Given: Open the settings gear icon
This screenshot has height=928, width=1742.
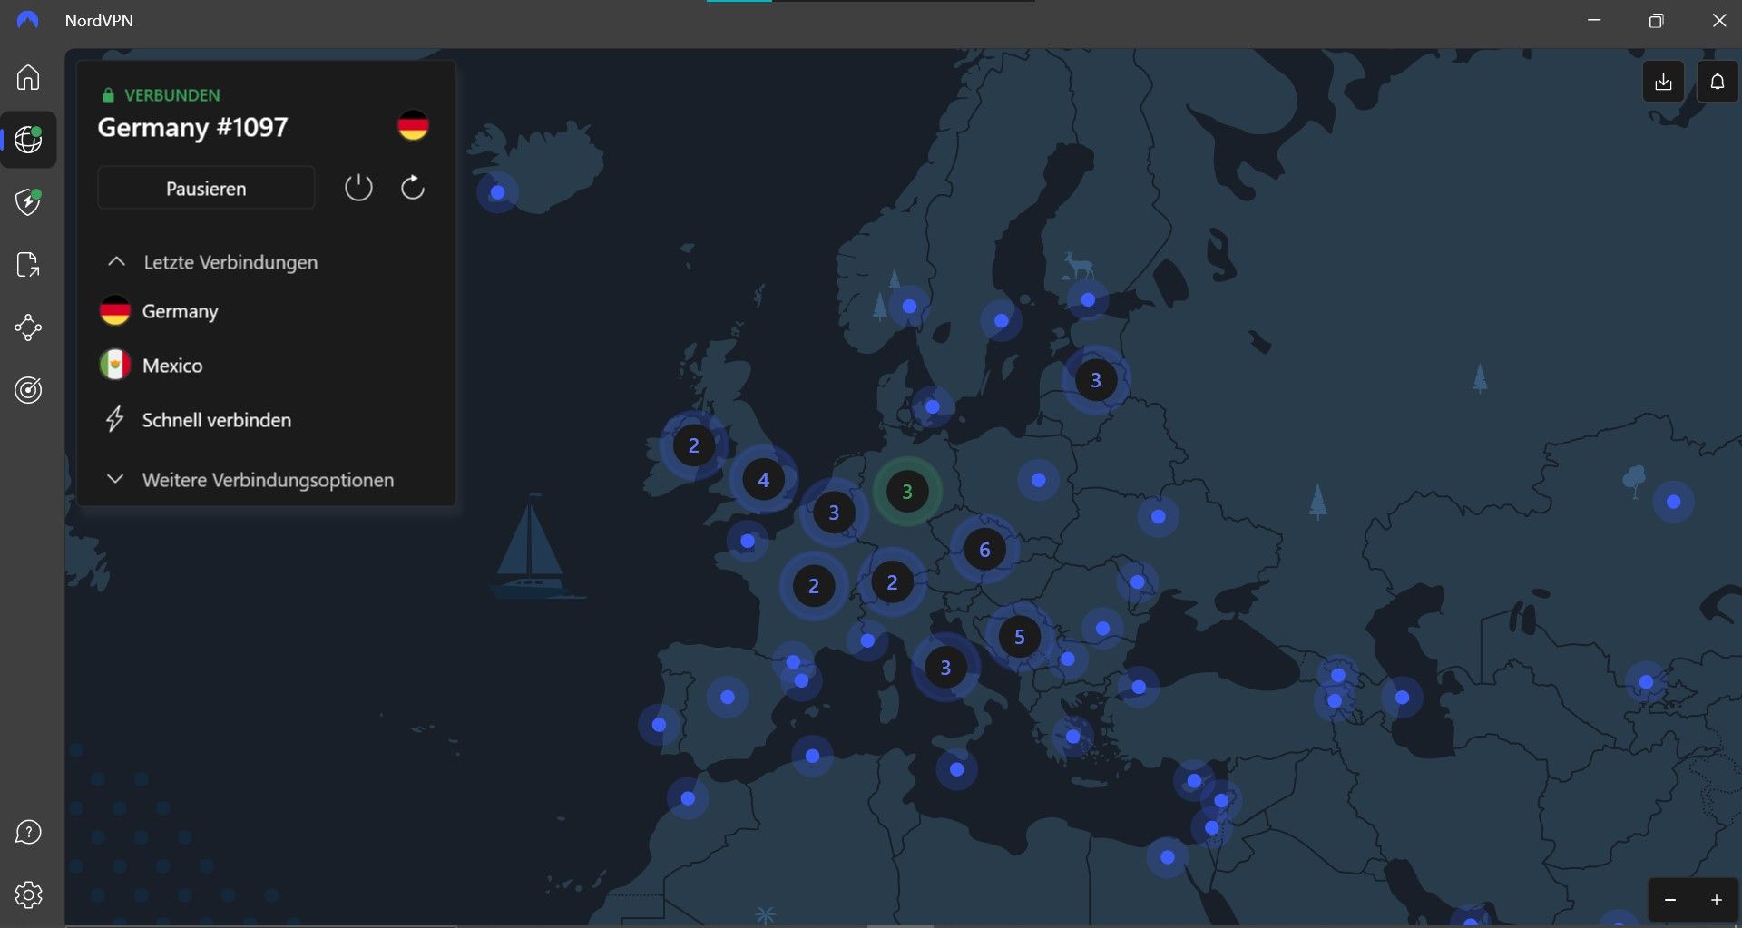Looking at the screenshot, I should pyautogui.click(x=28, y=895).
